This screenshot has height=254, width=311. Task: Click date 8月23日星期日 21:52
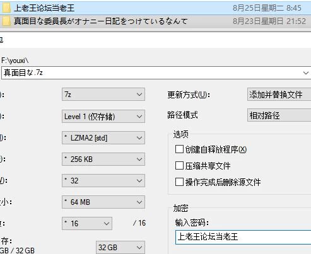point(269,21)
